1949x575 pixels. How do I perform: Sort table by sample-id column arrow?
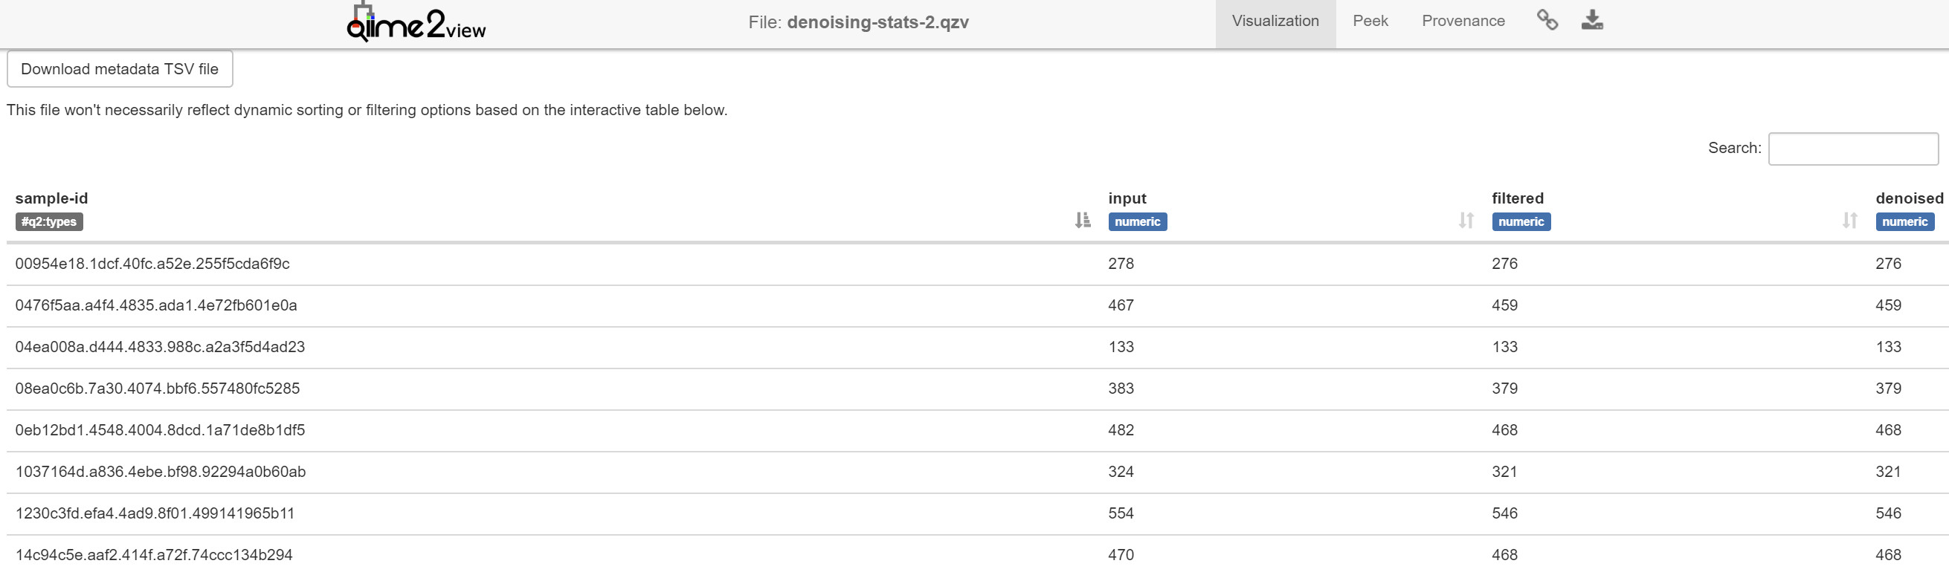(x=1083, y=220)
